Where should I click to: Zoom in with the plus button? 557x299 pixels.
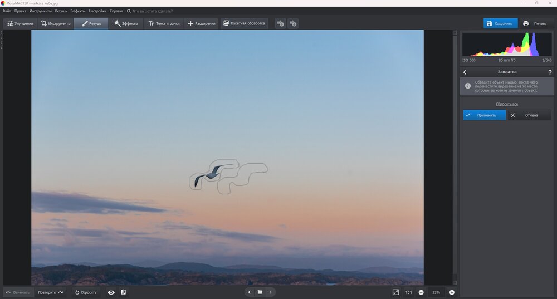pos(452,292)
